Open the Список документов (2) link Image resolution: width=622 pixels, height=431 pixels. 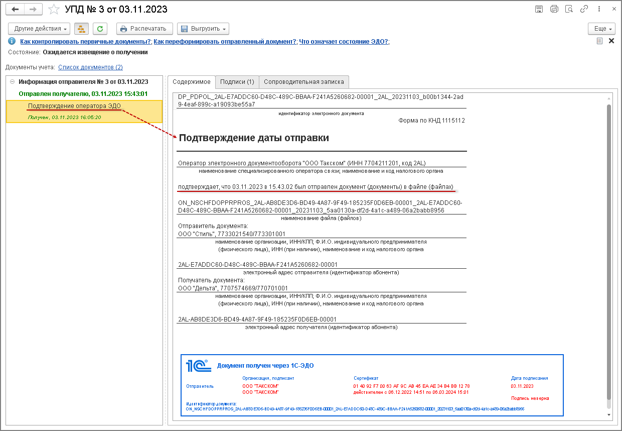[90, 67]
